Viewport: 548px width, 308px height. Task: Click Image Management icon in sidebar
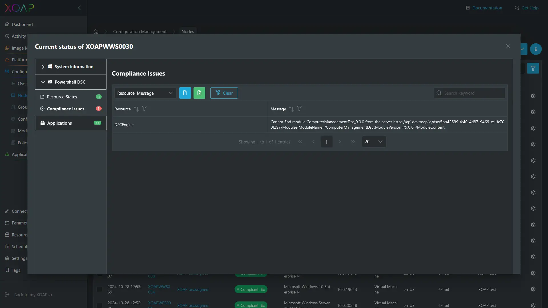(x=7, y=48)
